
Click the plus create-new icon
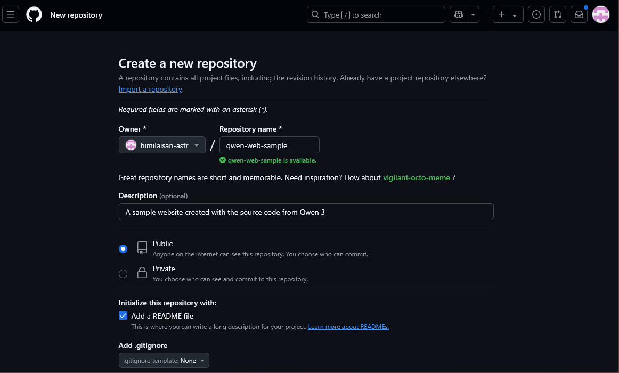click(x=501, y=14)
